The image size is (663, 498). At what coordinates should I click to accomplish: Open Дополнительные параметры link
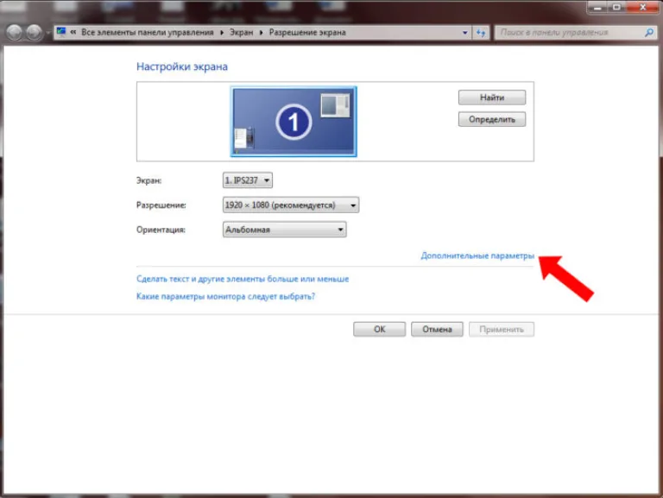coord(477,255)
